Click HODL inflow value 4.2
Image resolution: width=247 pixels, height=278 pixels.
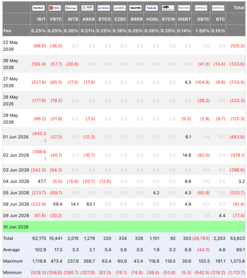click(156, 193)
